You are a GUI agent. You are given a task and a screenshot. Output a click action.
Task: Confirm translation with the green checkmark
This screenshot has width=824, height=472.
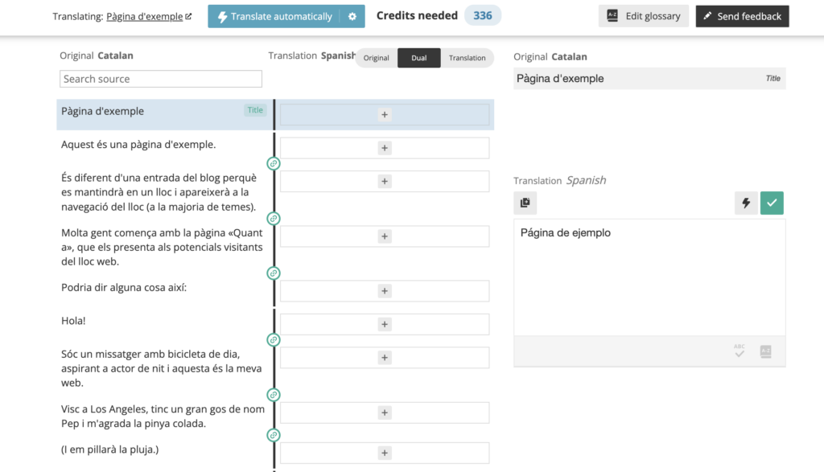tap(772, 203)
